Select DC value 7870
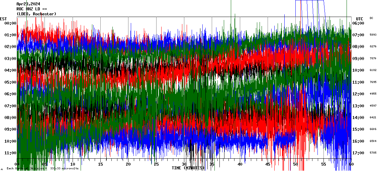This screenshot has height=173, width=378. click(373, 58)
